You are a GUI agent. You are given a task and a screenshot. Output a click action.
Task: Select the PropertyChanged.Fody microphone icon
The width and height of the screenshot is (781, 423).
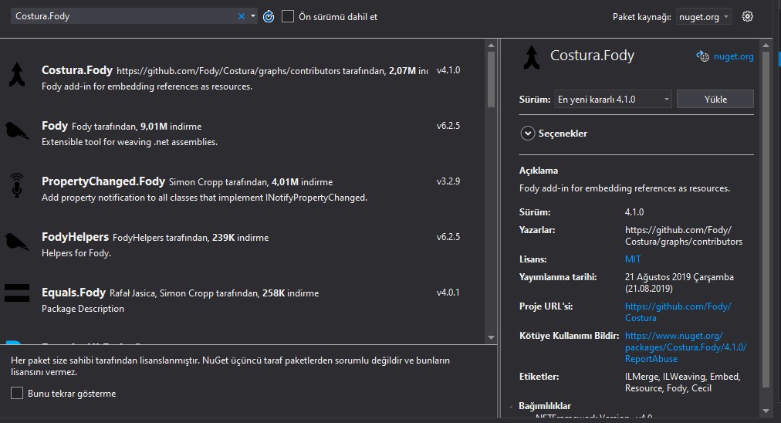[x=17, y=184]
